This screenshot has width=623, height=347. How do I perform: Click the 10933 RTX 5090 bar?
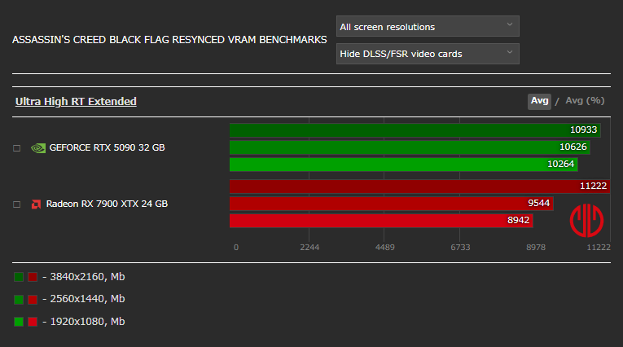415,130
